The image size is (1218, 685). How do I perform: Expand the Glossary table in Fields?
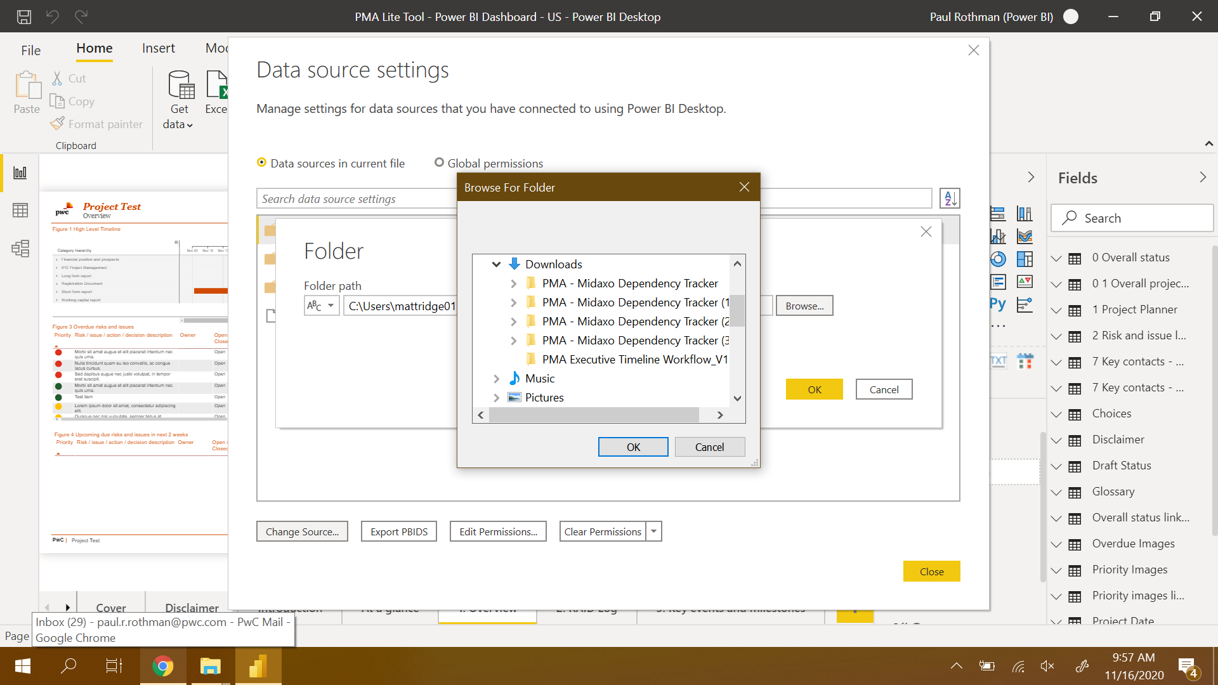[x=1056, y=492]
